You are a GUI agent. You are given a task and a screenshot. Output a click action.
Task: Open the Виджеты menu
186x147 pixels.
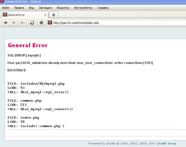63,8
